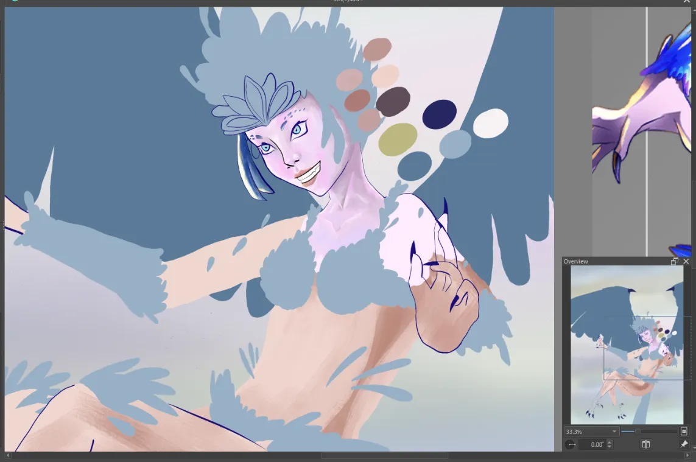Click the fit-page zoom button beside the slider
The image size is (696, 462).
(684, 431)
